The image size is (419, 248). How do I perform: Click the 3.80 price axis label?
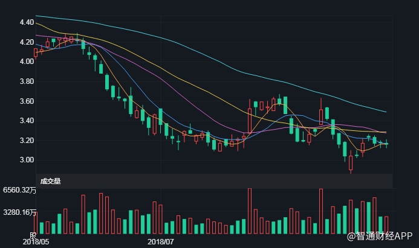27,81
